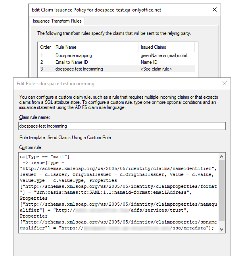This screenshot has width=244, height=256.
Task: Click order number 1 in the rules list
Action: pyautogui.click(x=42, y=55)
